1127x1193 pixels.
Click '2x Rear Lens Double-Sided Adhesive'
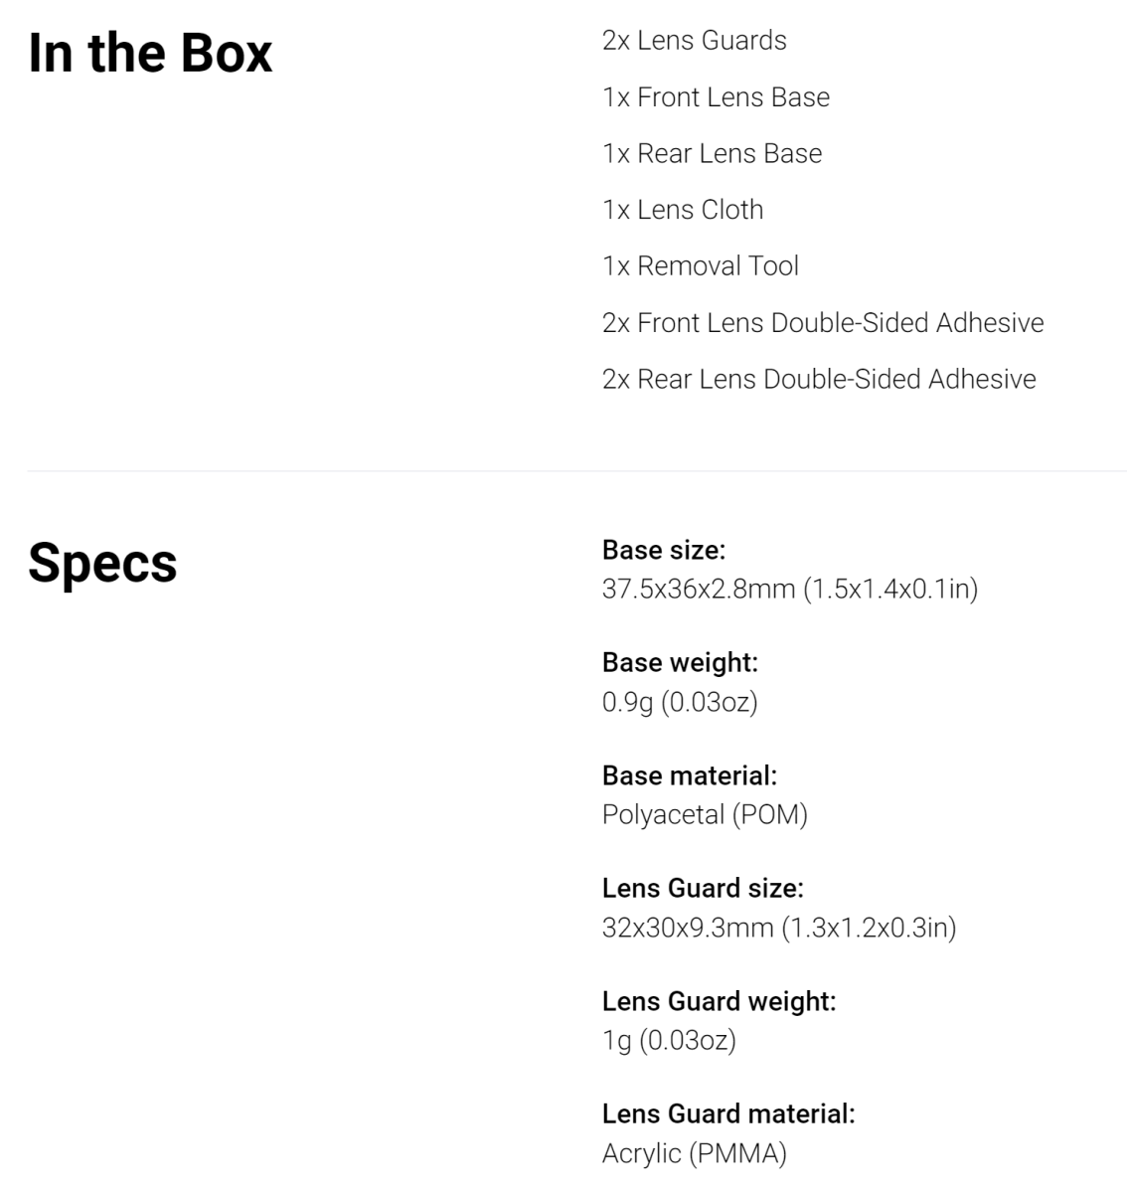coord(819,379)
